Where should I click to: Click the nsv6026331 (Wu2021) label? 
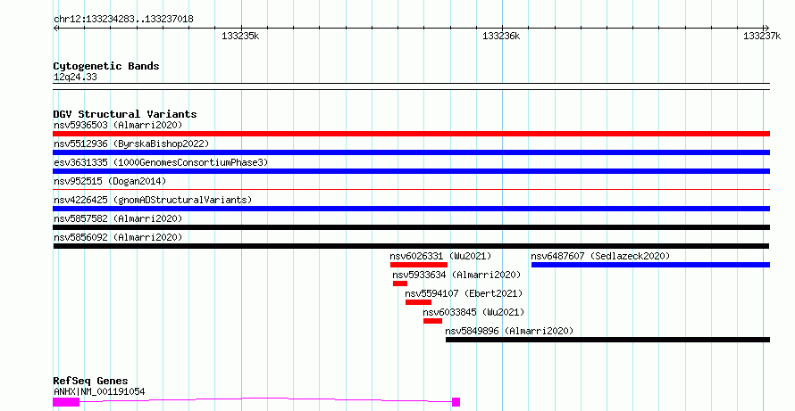[440, 256]
